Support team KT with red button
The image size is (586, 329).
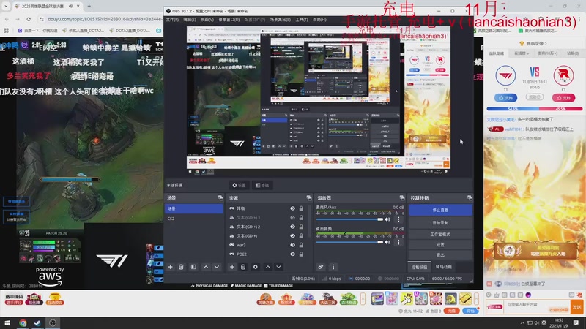(x=563, y=98)
